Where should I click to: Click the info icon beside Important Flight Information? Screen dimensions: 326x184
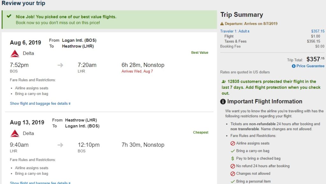223,102
